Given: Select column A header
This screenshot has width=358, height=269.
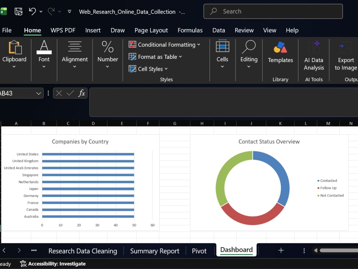Looking at the screenshot, I should pos(16,123).
